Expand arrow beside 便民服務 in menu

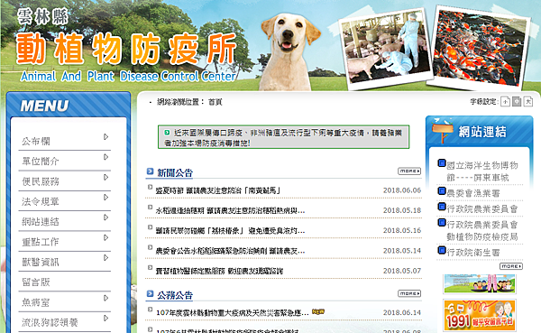(x=105, y=177)
